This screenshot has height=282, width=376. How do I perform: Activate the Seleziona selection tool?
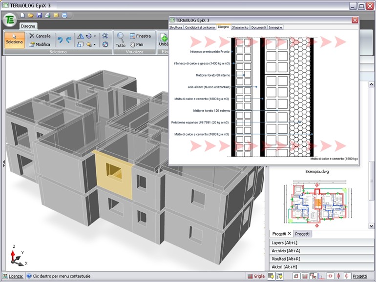14,39
